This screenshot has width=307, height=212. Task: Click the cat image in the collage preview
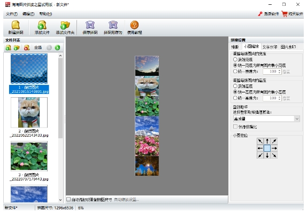coord(147,86)
